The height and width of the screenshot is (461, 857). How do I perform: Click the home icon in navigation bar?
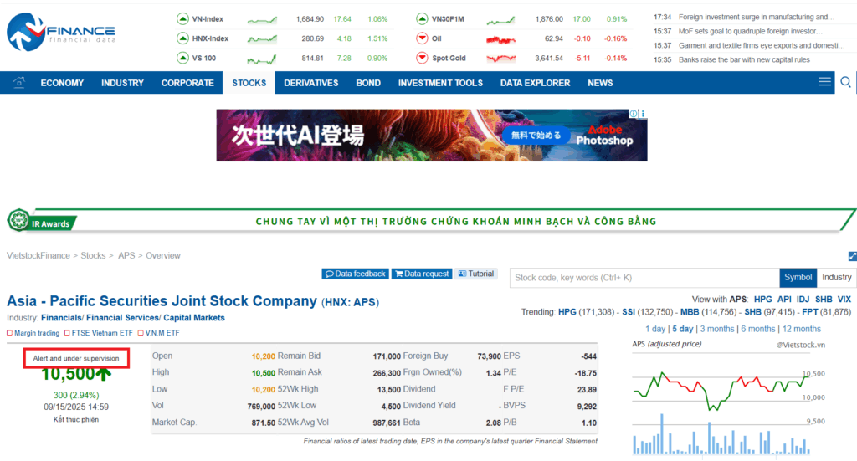19,83
